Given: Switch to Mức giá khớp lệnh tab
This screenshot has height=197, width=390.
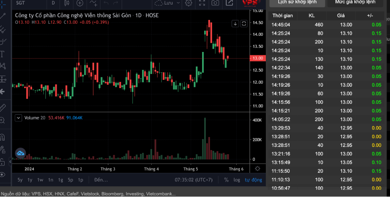Looking at the screenshot, I should click(x=355, y=2).
